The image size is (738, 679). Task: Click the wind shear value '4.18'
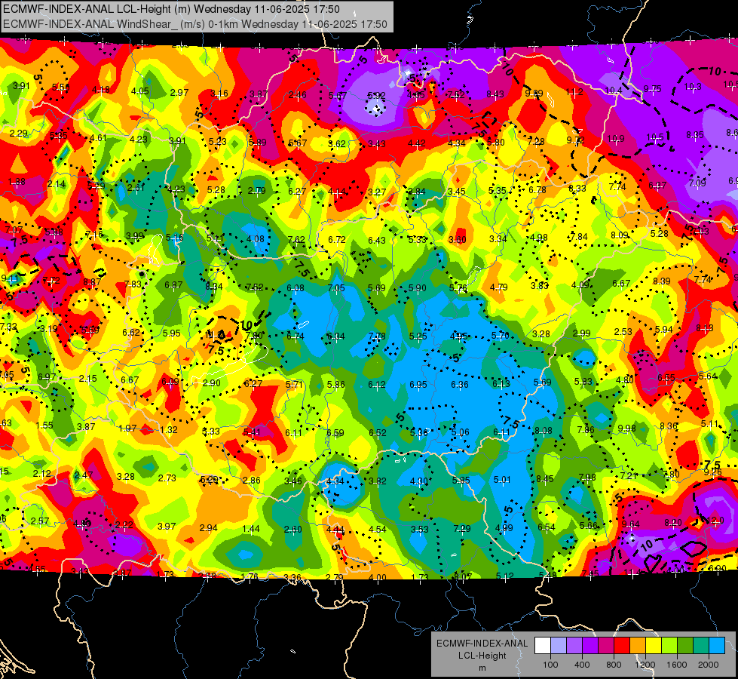(x=101, y=90)
